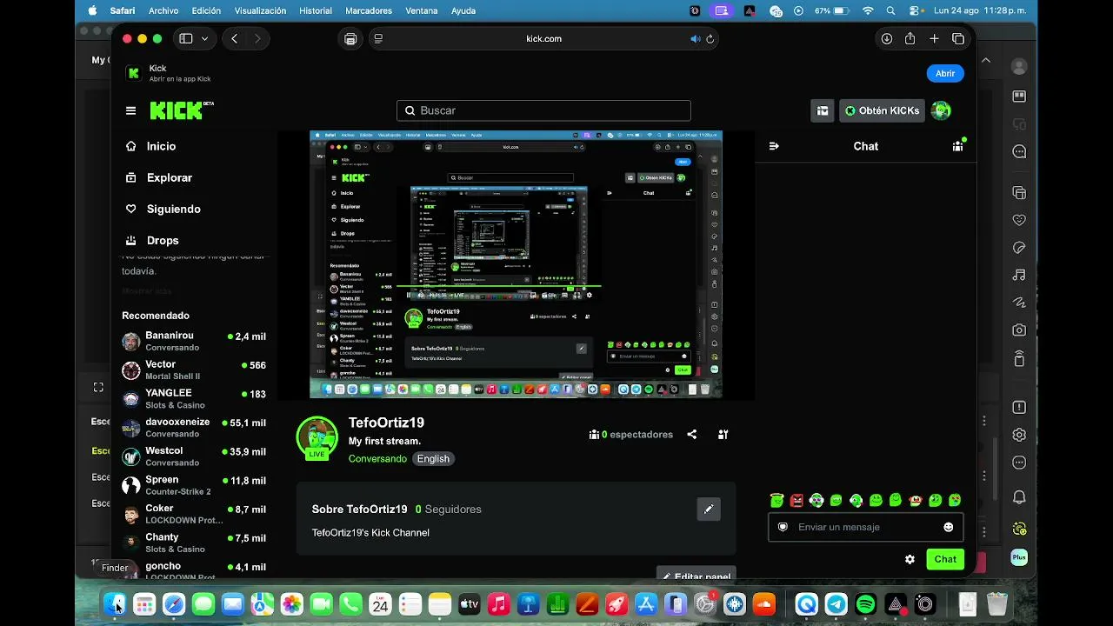Open the user profile avatar menu
Screen dimensions: 1113x626
pyautogui.click(x=941, y=110)
